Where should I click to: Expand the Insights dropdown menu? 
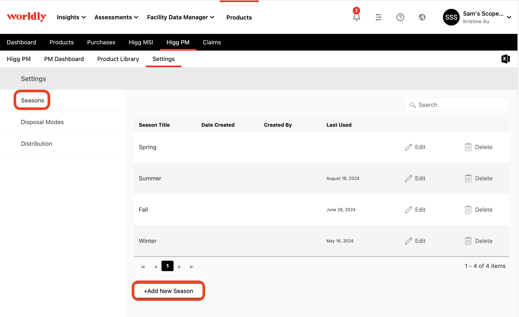[x=71, y=17]
